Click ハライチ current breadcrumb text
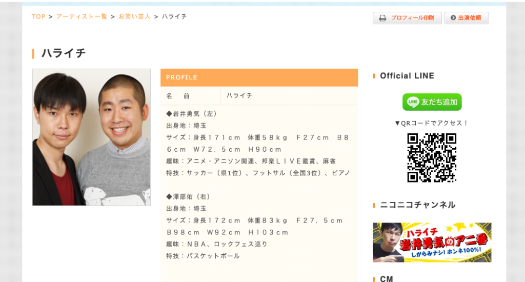This screenshot has width=525, height=282. pyautogui.click(x=174, y=17)
